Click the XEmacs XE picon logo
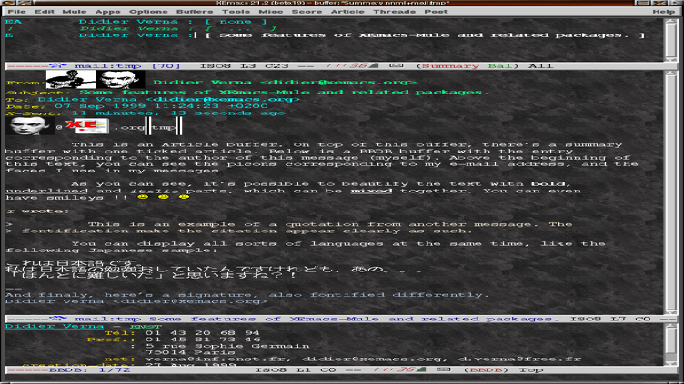 (x=87, y=126)
